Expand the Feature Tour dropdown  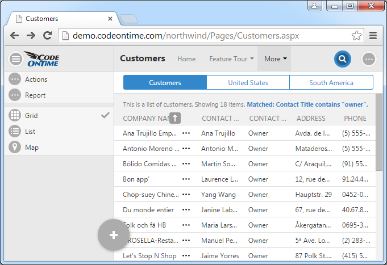(231, 59)
